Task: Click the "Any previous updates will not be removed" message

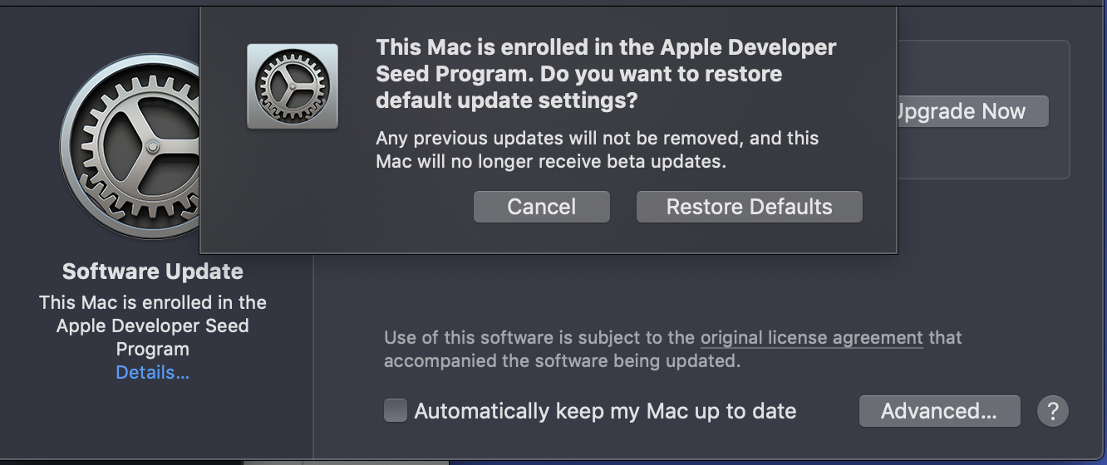Action: point(597,138)
